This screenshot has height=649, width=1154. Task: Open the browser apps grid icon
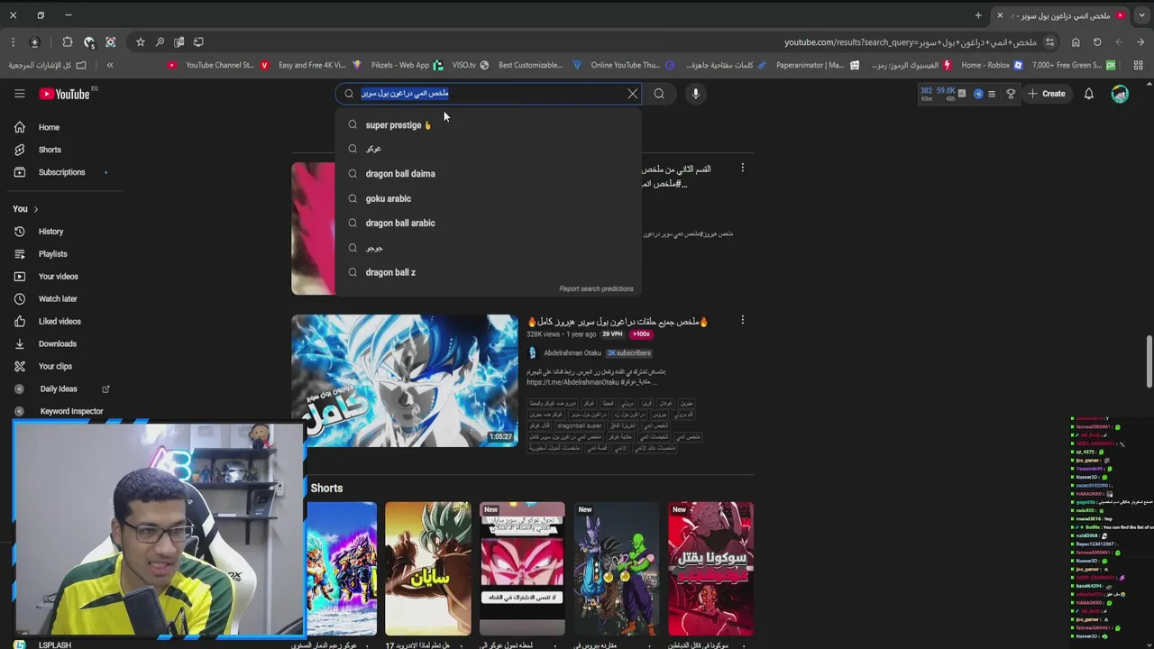(1138, 65)
